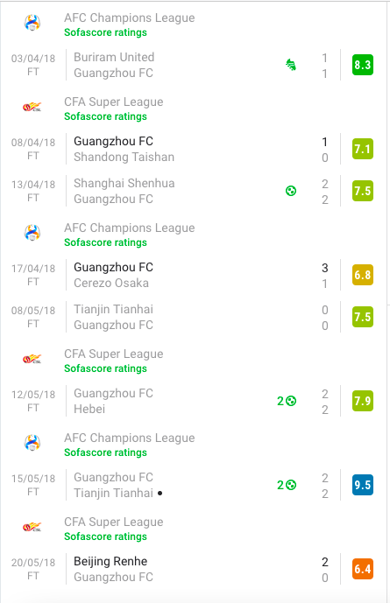Click the 7.9 rating for the Hebei match
The image size is (390, 603).
pyautogui.click(x=363, y=401)
